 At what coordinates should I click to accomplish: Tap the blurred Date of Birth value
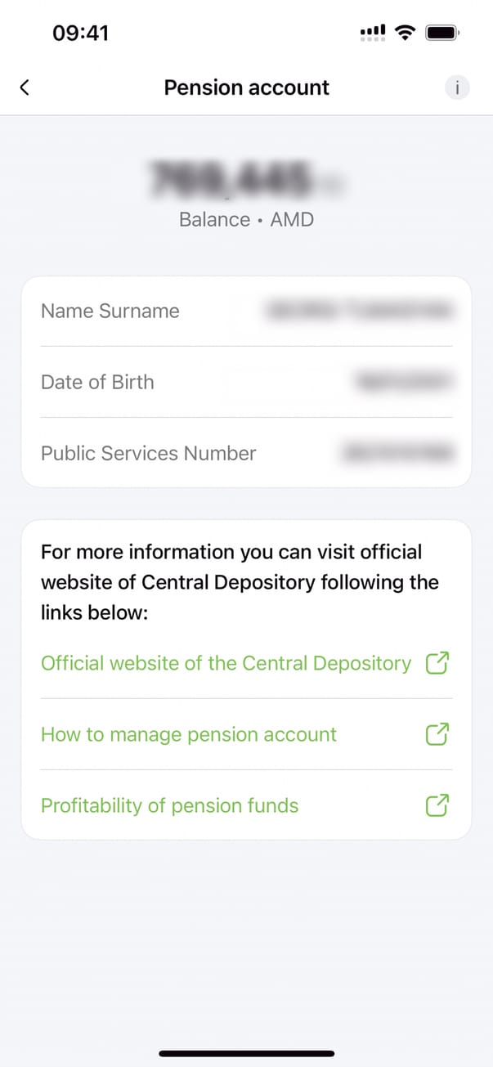point(404,382)
